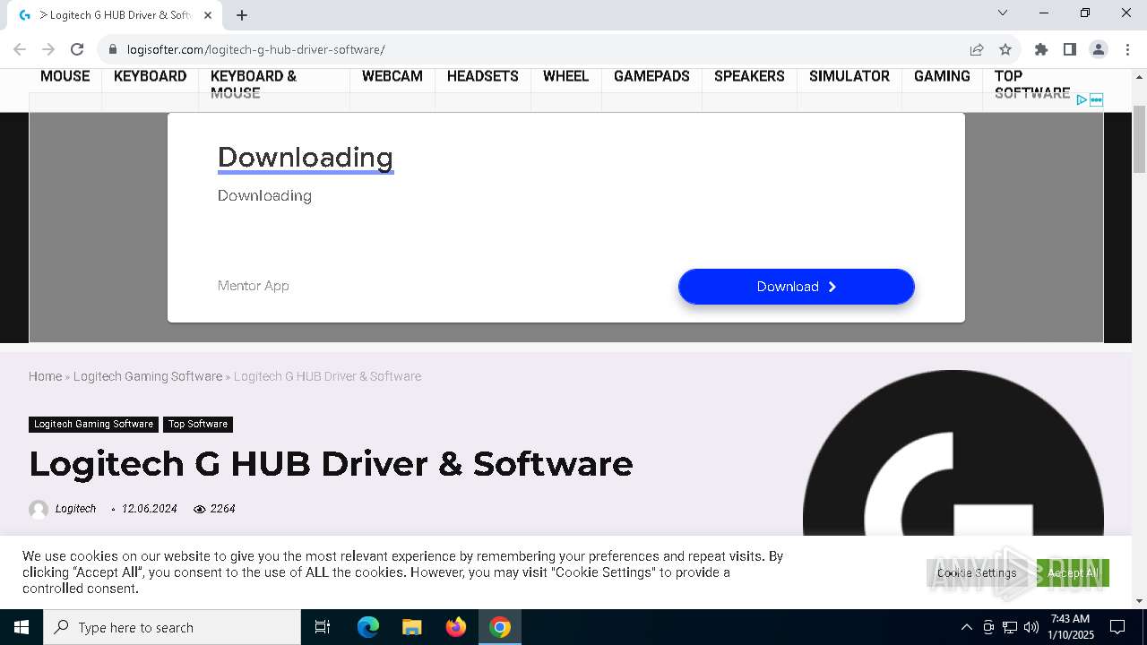Image resolution: width=1147 pixels, height=645 pixels.
Task: Open the GAMING menu item
Action: point(942,76)
